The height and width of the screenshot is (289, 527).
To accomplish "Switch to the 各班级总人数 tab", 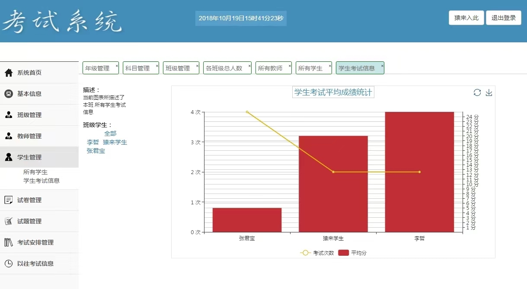I will pyautogui.click(x=225, y=67).
